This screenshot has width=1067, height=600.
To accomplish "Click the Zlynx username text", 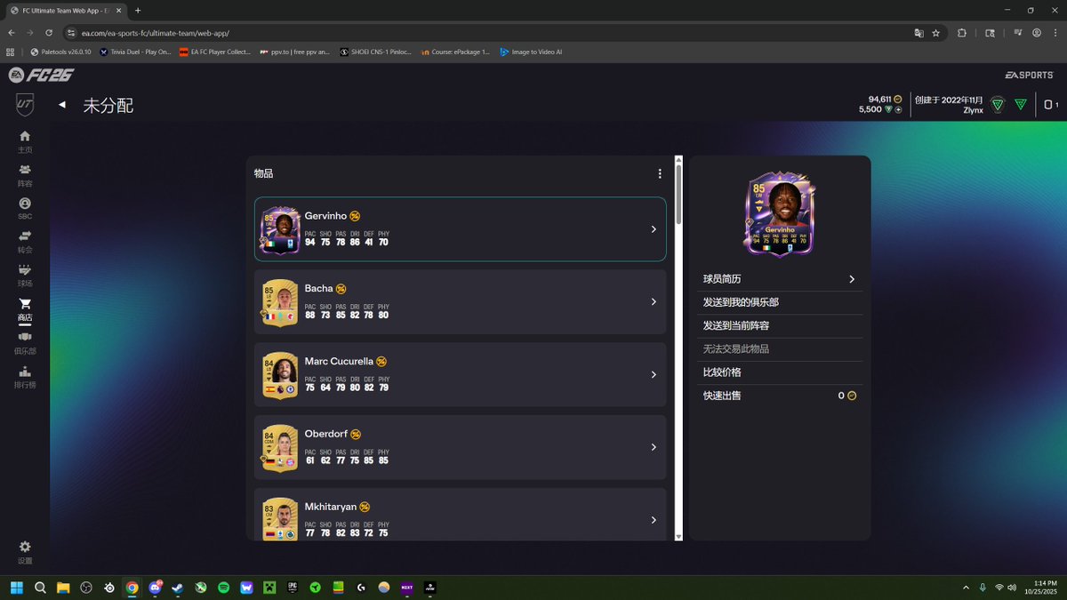I will point(973,110).
